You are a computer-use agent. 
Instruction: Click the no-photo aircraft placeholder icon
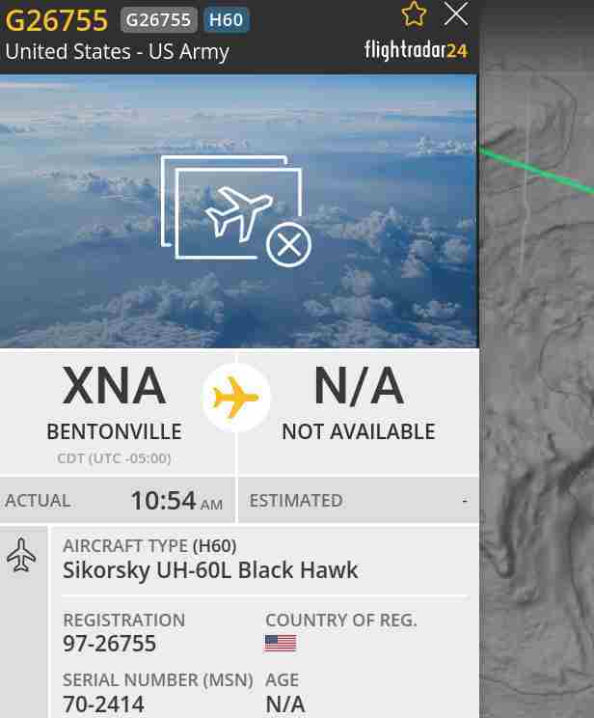click(236, 211)
